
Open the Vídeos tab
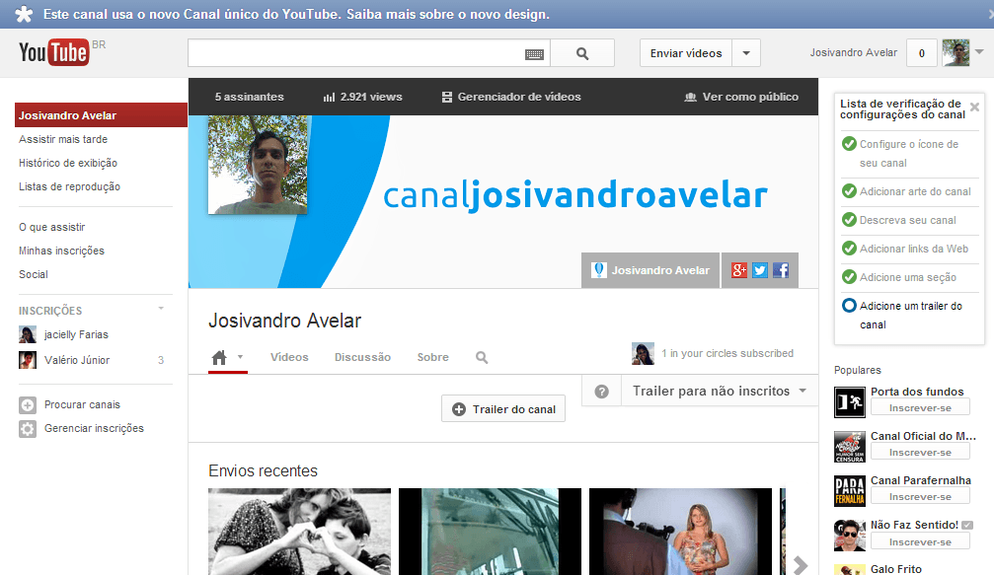[x=289, y=357]
